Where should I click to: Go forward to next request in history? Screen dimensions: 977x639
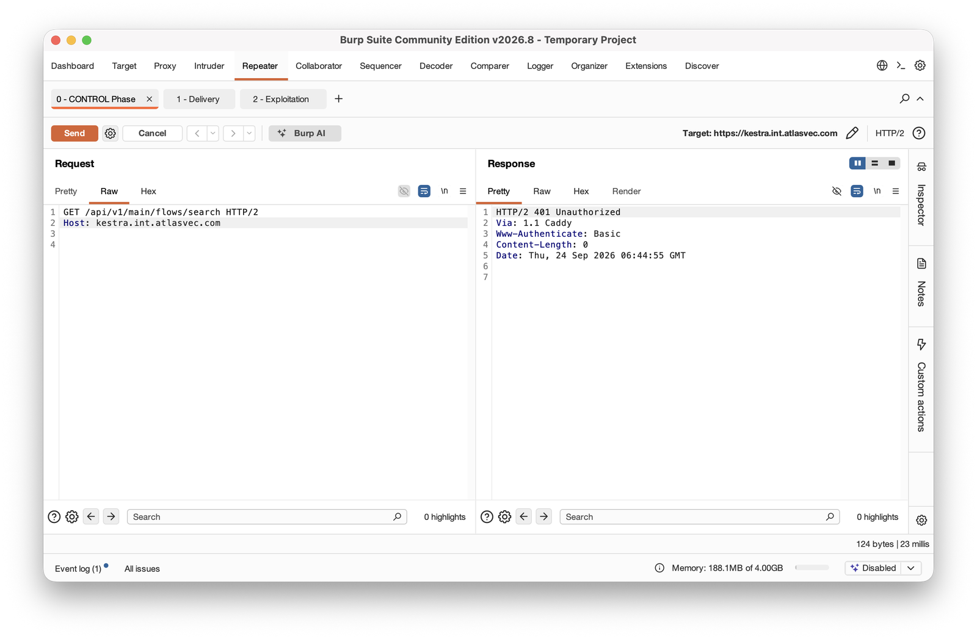(233, 133)
